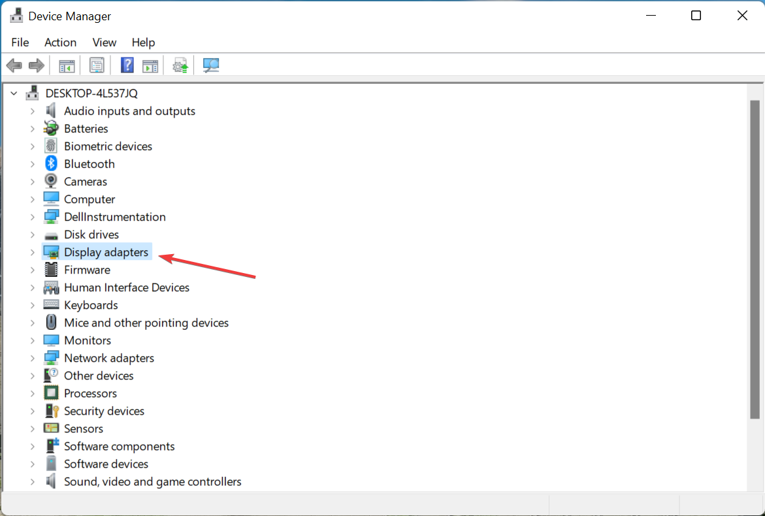The image size is (765, 516).
Task: Expand the Keyboards node chevron
Action: tap(32, 305)
